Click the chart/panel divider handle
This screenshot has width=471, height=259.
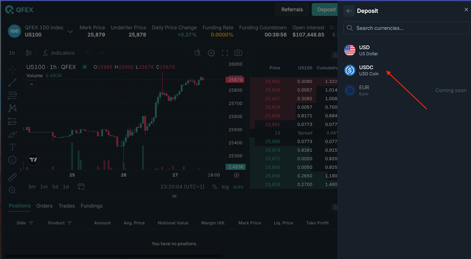174,196
